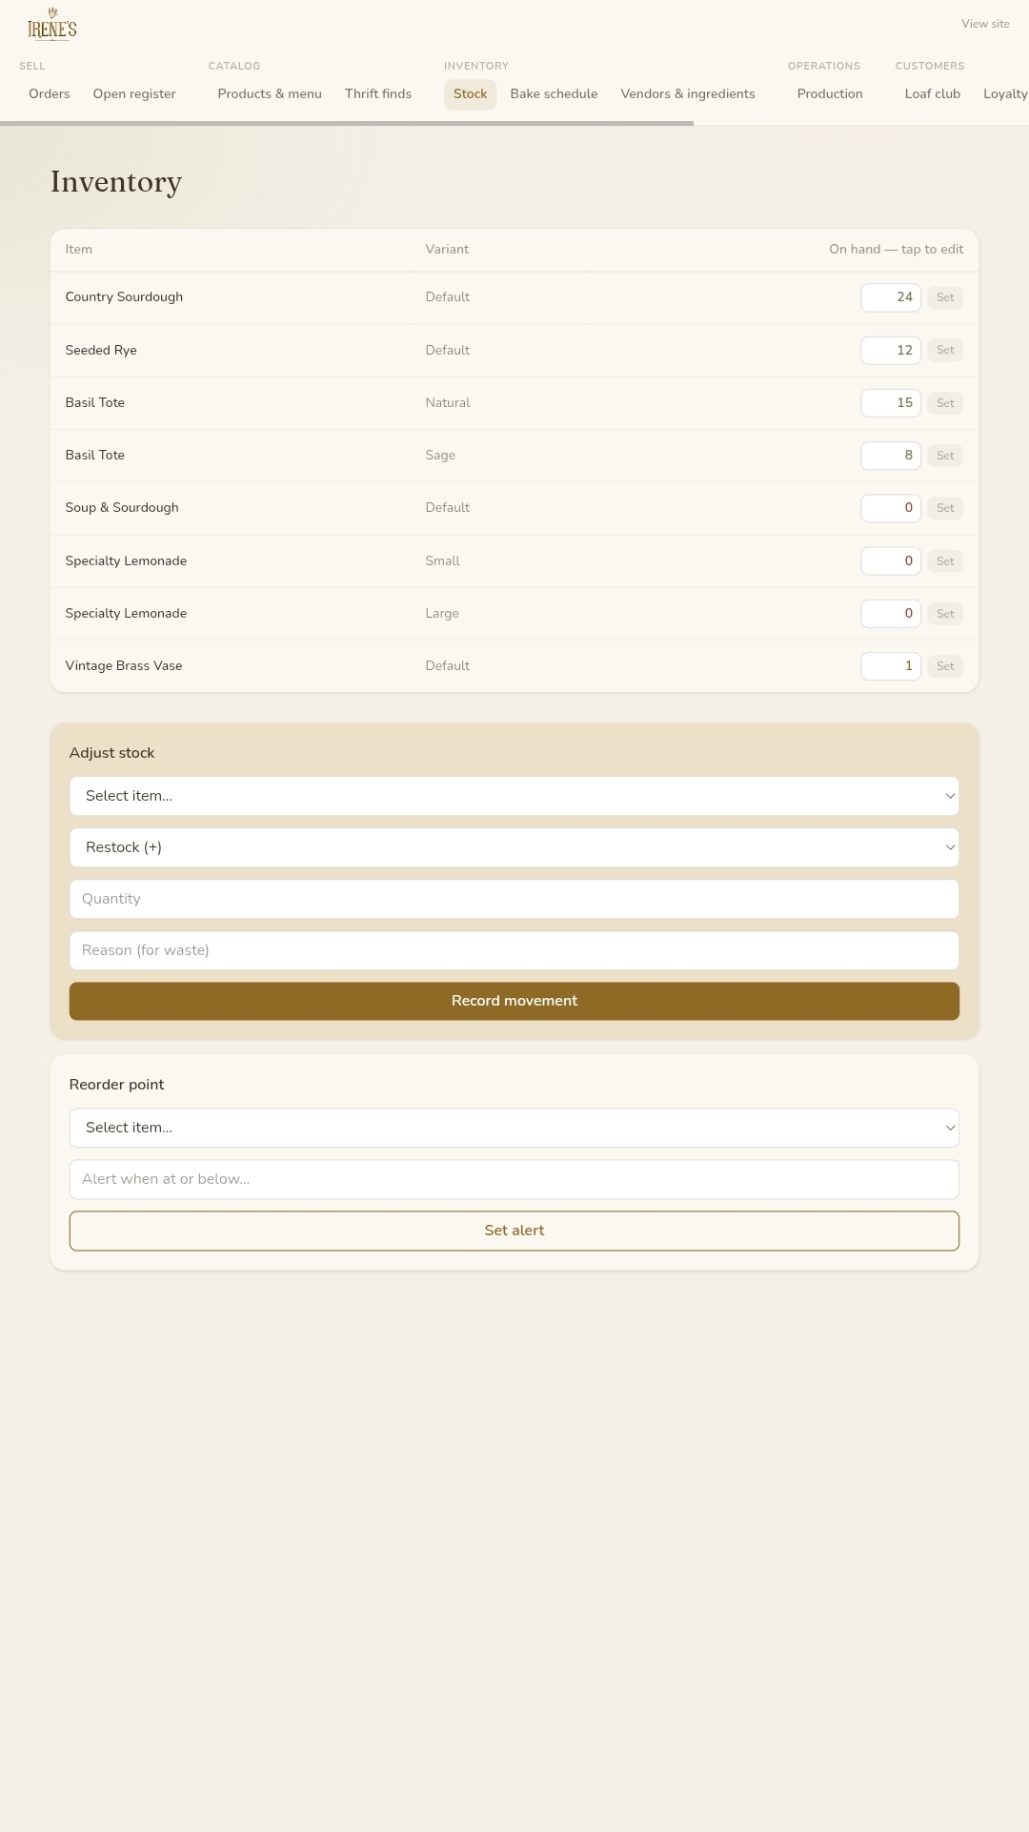
Task: Navigate to Products & menu
Action: click(270, 93)
